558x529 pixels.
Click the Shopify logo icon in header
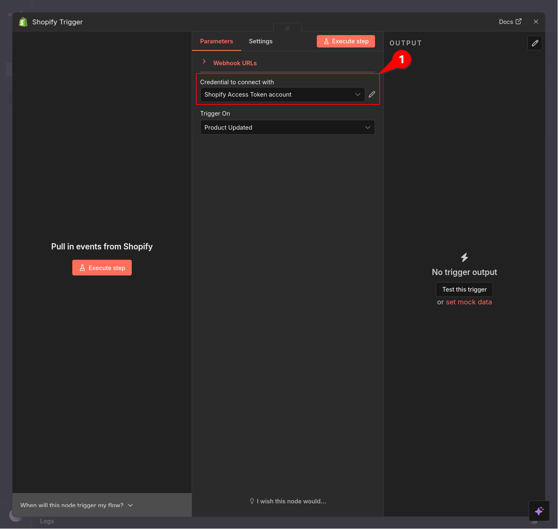tap(23, 22)
